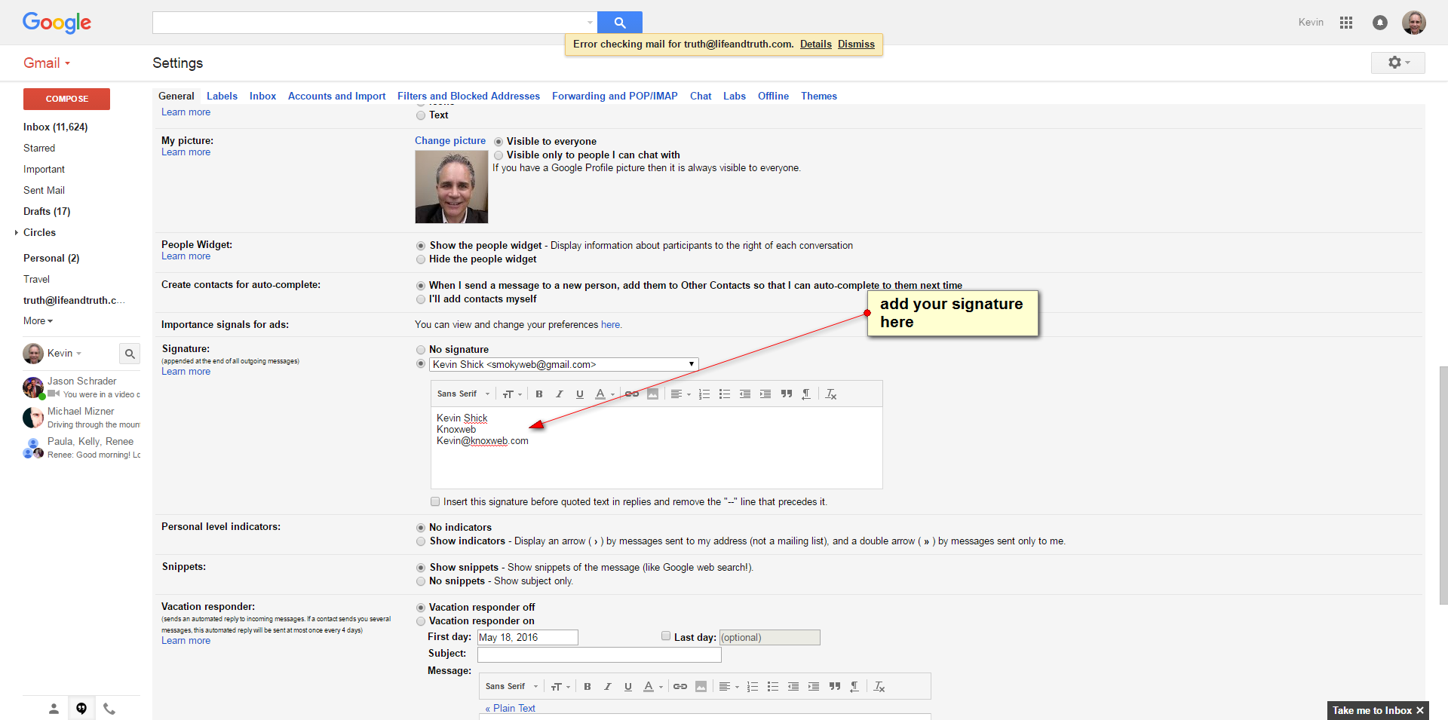
Task: Add a bulleted list in signature editor
Action: coord(725,394)
